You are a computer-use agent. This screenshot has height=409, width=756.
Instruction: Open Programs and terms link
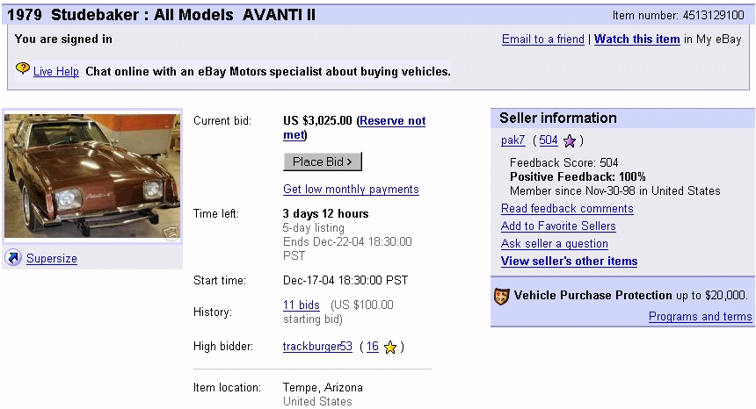700,317
